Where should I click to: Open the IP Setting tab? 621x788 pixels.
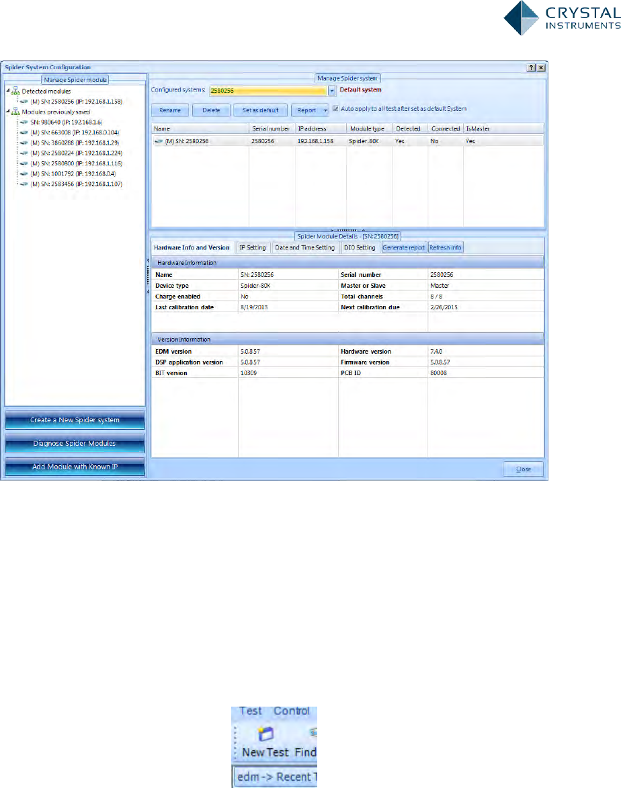coord(253,247)
